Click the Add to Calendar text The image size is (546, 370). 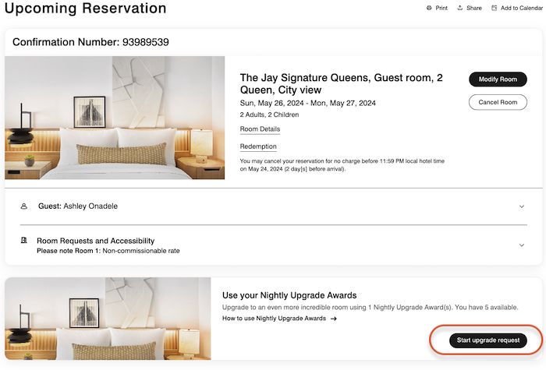pos(521,8)
